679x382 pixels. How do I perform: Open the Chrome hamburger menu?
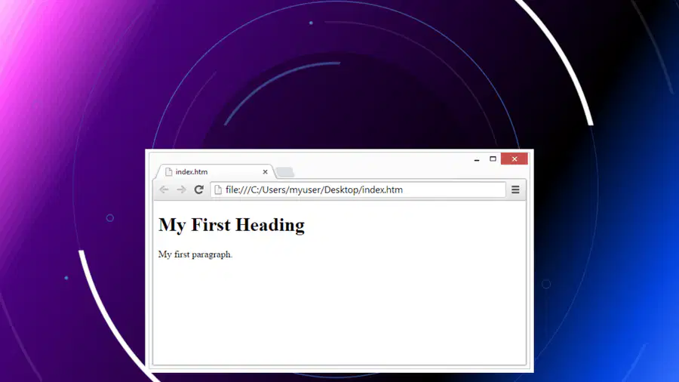[x=515, y=189]
